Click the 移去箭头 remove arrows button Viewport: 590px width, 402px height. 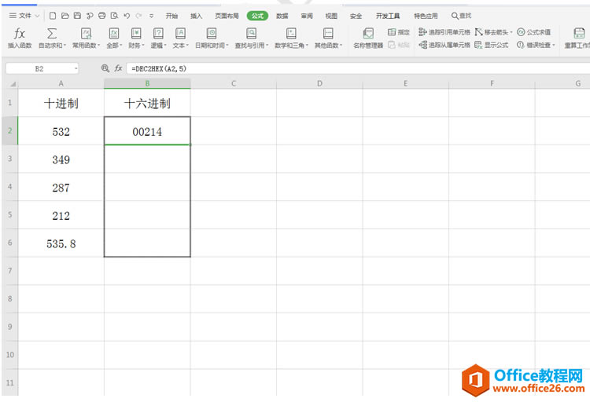pos(493,32)
